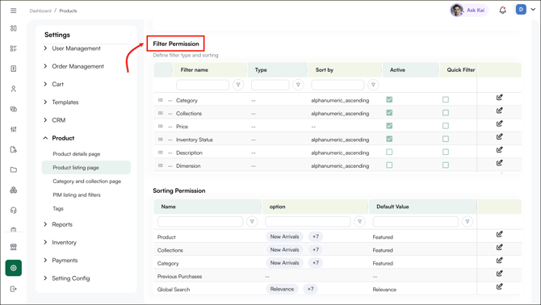
Task: Open the Ask Kai assistant
Action: point(468,10)
